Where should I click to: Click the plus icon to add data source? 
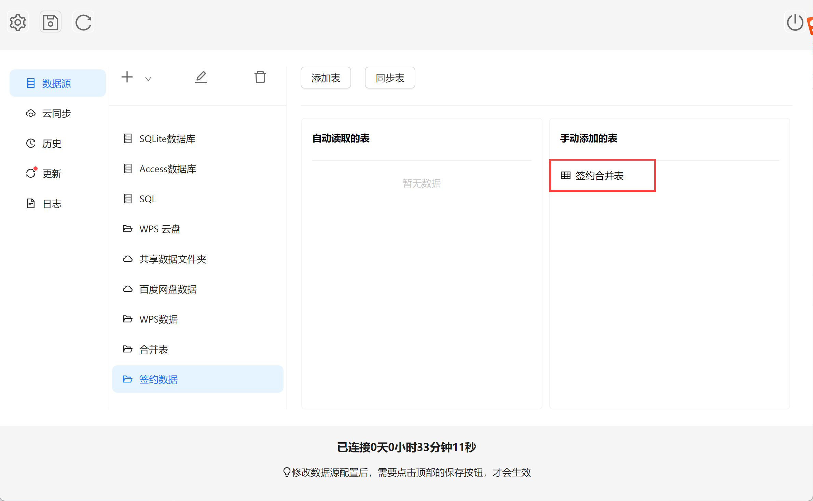tap(127, 77)
